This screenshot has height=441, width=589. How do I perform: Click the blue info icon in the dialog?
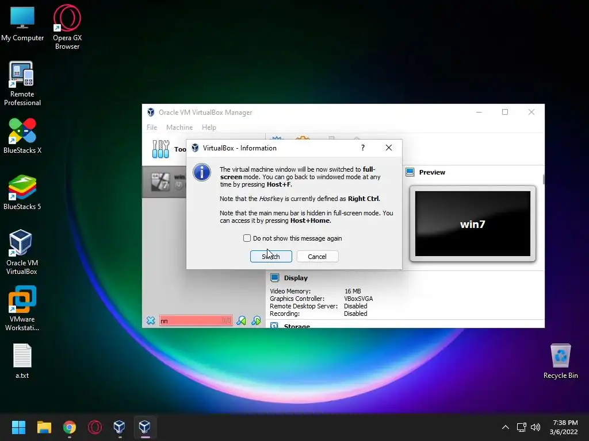click(x=202, y=172)
